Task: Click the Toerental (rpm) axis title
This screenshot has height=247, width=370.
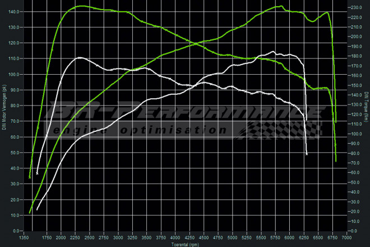Action: point(185,244)
